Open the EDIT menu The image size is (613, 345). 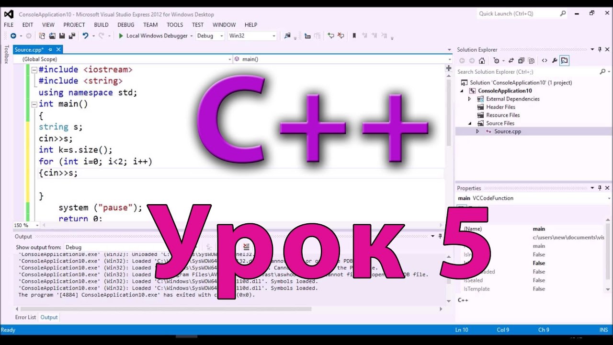(28, 25)
